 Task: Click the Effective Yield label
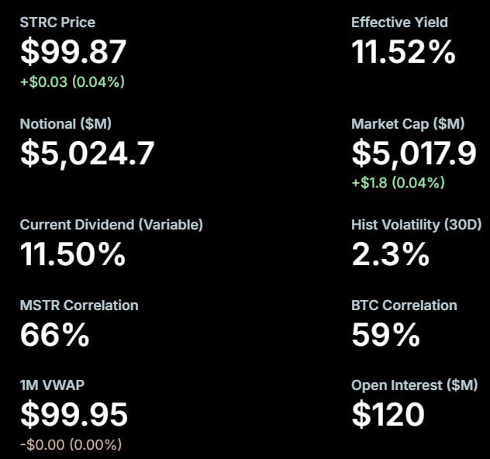(399, 22)
